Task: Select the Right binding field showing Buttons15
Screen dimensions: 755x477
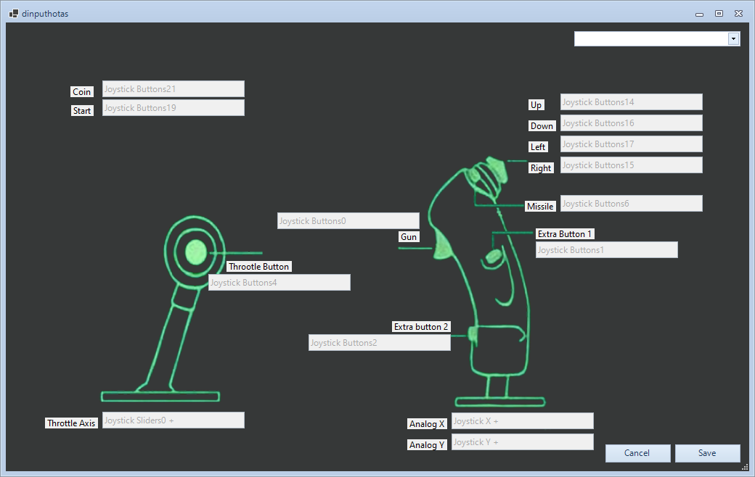Action: [x=632, y=165]
